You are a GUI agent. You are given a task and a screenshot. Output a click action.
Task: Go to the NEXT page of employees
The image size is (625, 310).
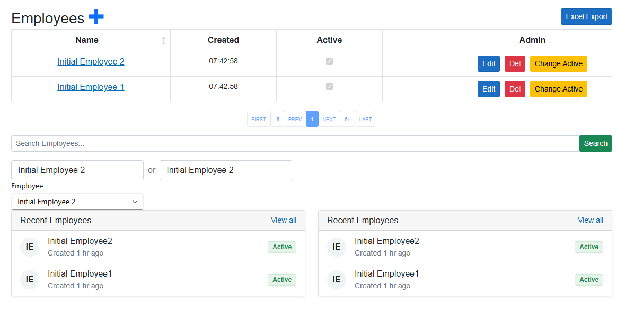[329, 118]
